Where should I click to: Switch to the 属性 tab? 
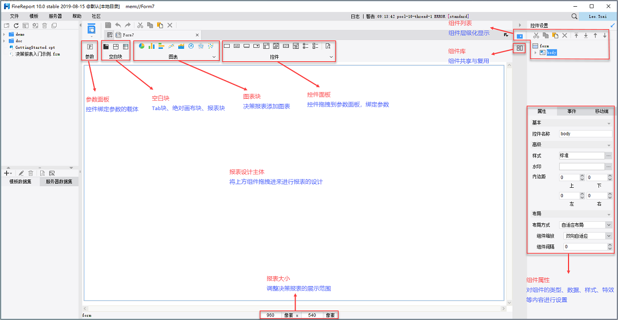542,111
